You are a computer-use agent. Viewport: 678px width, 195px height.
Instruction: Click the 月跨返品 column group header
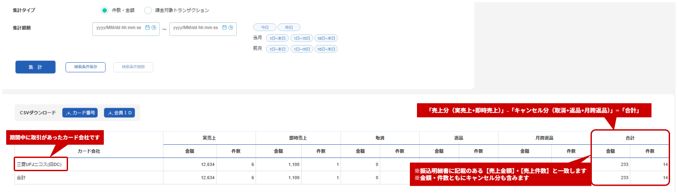(x=545, y=138)
